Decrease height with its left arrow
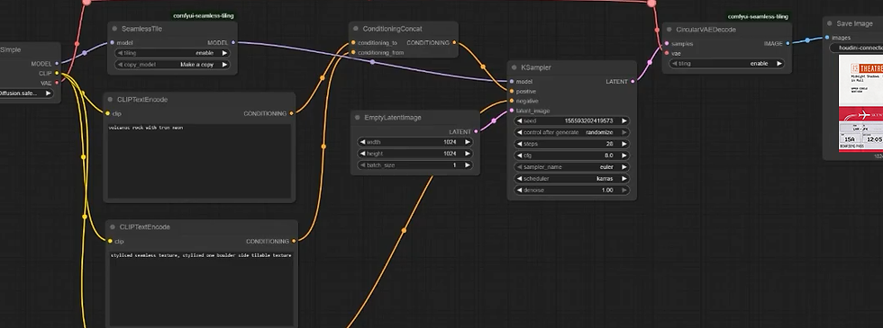Screen dimensions: 883x328 (362, 154)
